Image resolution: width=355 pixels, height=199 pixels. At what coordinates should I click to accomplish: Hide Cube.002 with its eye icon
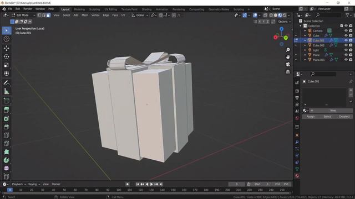346,45
